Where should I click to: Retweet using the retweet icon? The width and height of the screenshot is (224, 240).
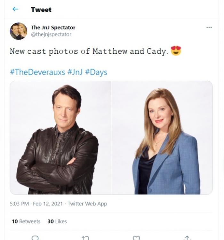pos(85,238)
